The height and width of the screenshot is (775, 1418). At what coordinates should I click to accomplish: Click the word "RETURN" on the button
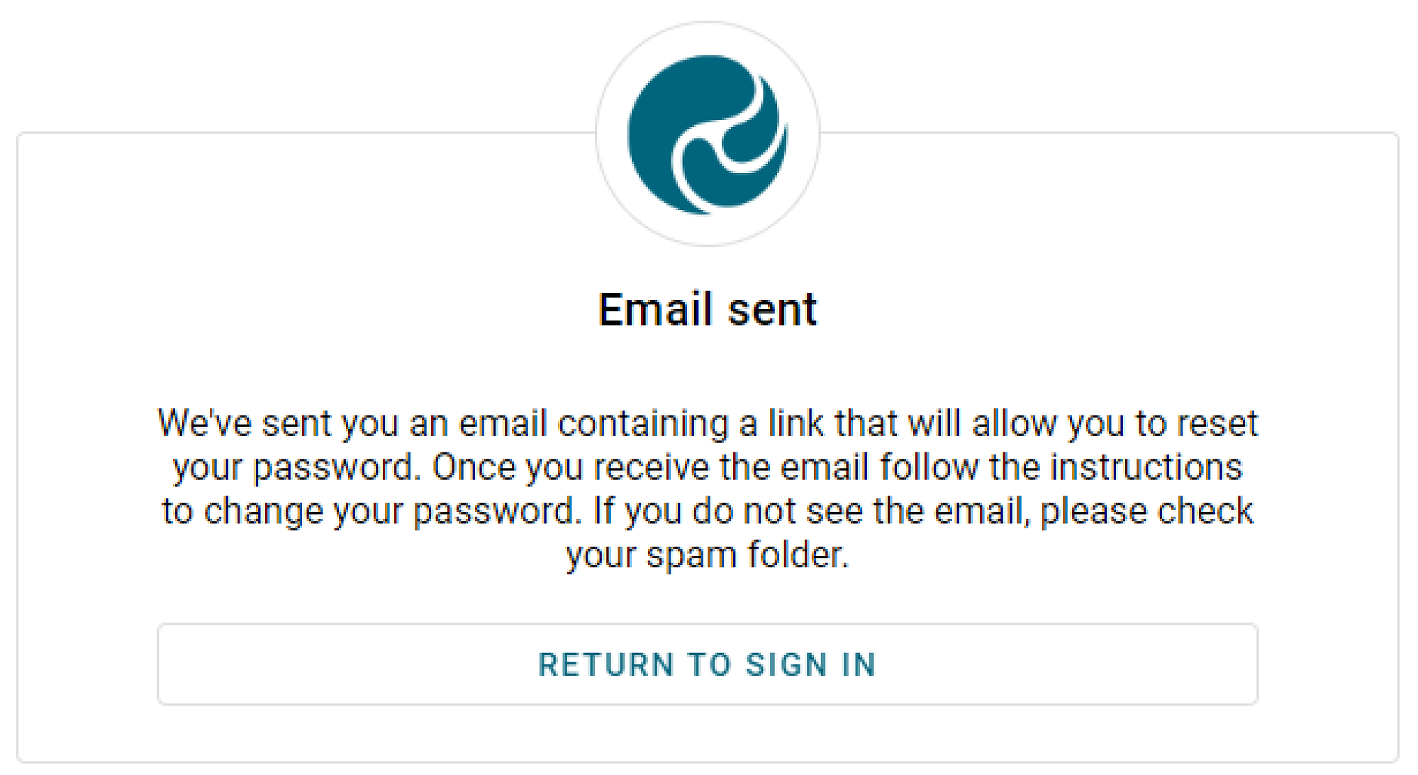click(605, 665)
